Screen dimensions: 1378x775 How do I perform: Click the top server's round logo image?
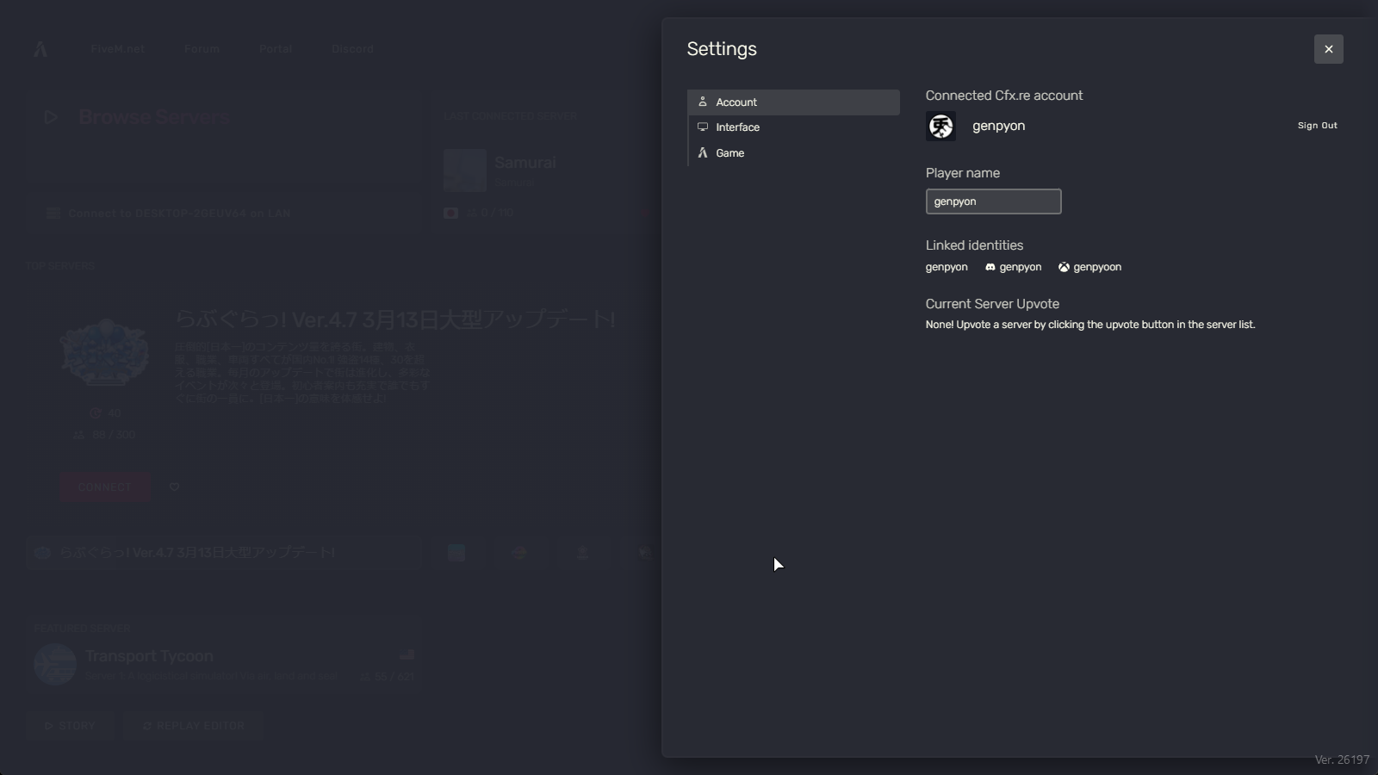[105, 352]
